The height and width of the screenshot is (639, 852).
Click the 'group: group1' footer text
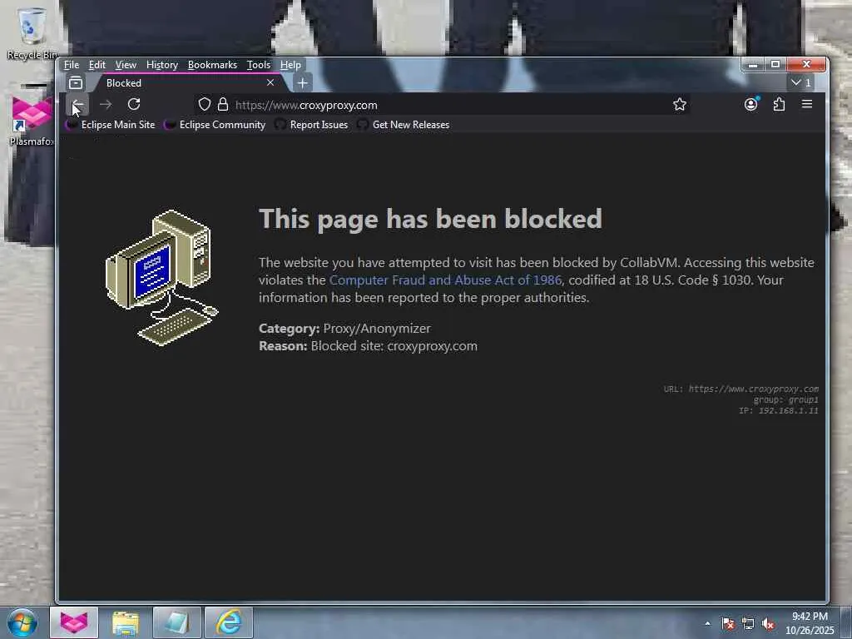pyautogui.click(x=785, y=399)
